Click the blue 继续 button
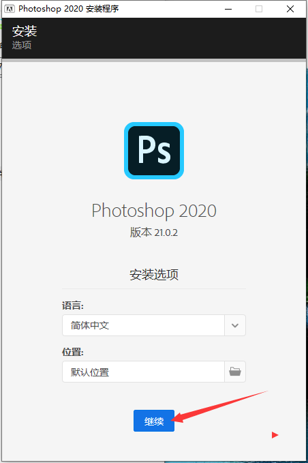The height and width of the screenshot is (463, 308). point(154,421)
